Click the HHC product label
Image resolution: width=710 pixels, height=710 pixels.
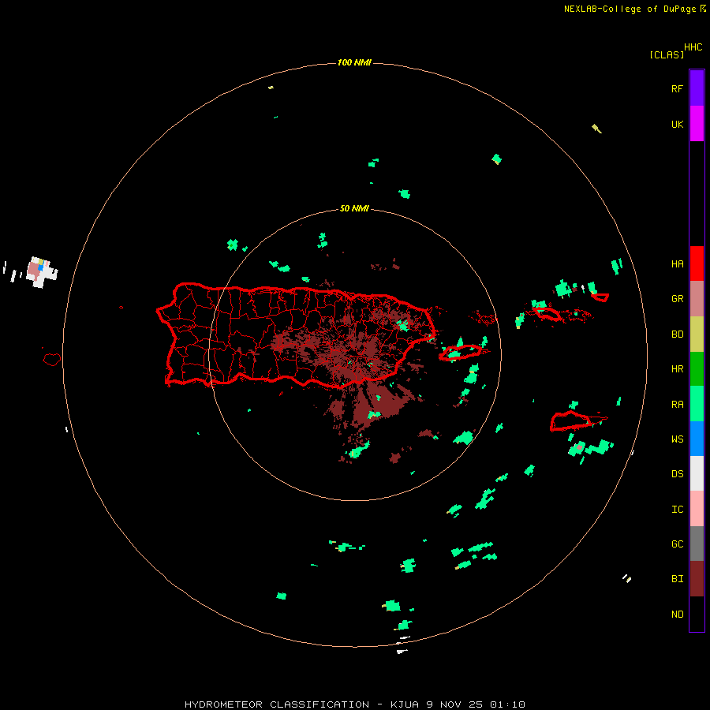pos(693,47)
